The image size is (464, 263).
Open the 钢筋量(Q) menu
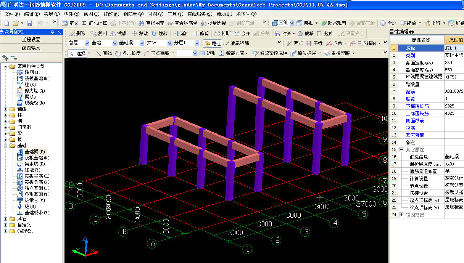(x=133, y=14)
